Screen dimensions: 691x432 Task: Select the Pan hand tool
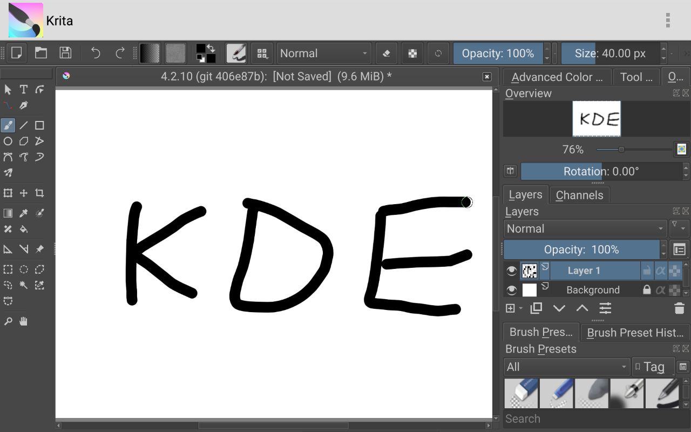[24, 321]
